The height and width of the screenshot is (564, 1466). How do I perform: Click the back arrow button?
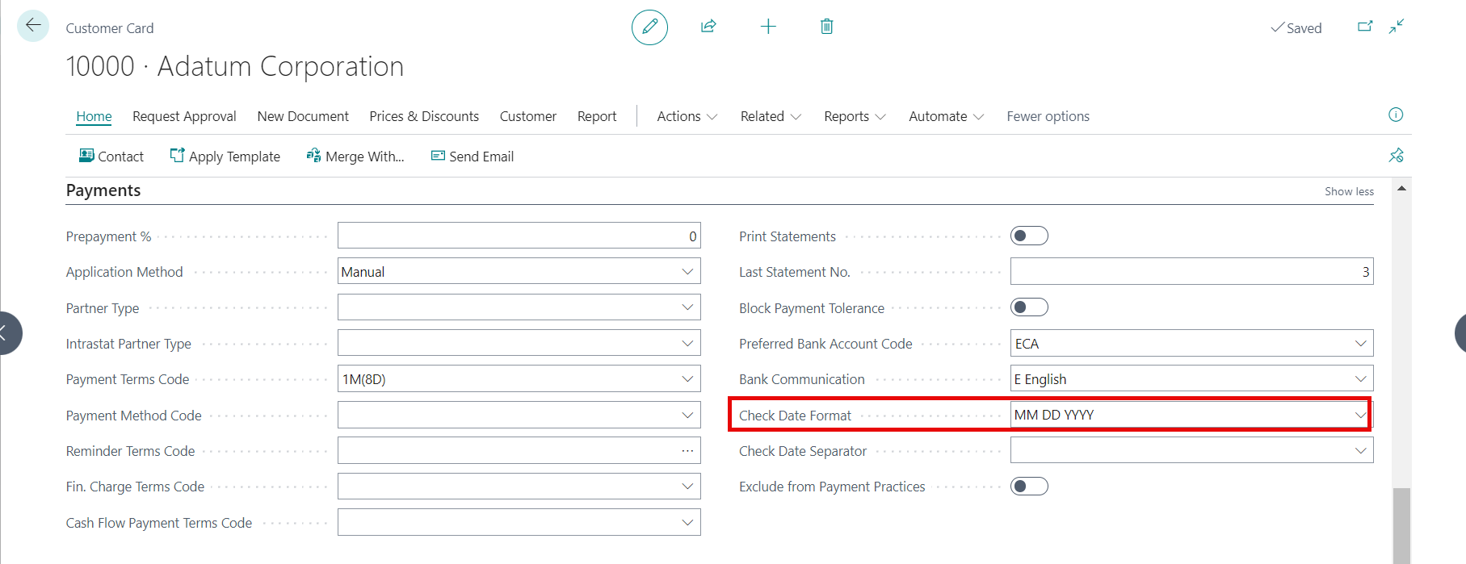[33, 26]
